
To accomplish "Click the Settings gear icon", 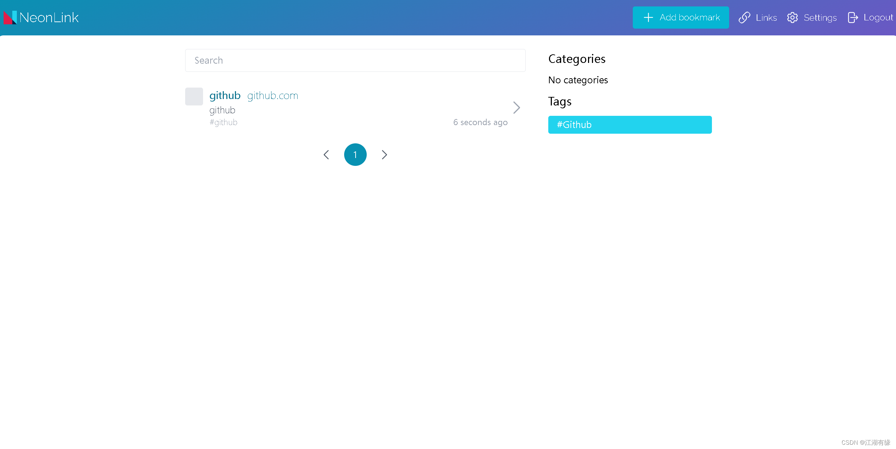I will tap(792, 18).
